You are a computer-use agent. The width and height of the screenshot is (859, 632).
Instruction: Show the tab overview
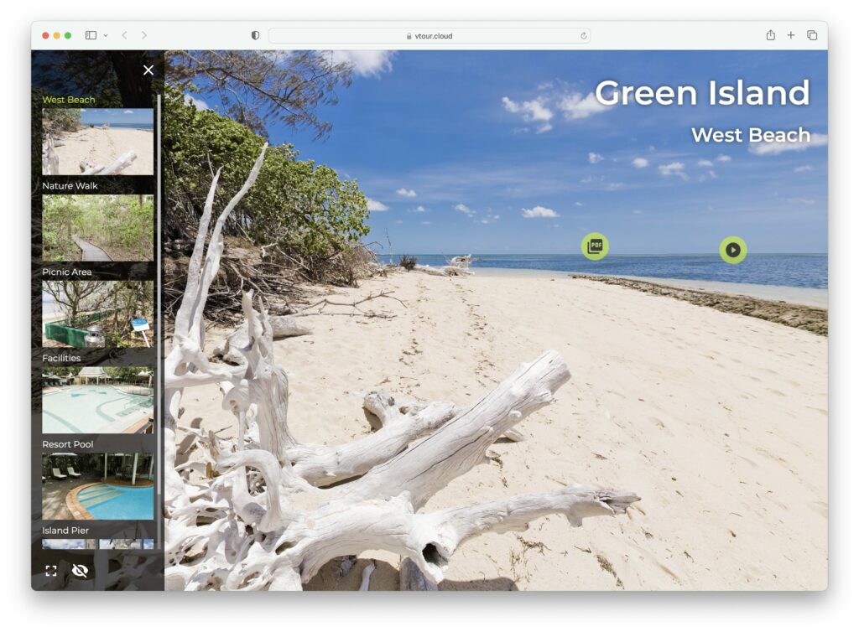pyautogui.click(x=812, y=35)
